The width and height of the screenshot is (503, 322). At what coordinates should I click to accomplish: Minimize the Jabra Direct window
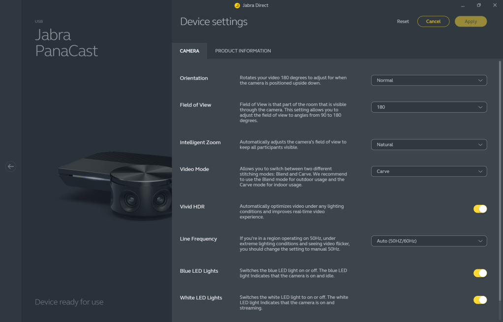coord(463,5)
